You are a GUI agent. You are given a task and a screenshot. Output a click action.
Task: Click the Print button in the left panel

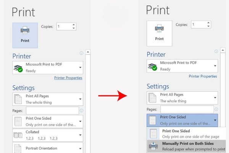pyautogui.click(x=25, y=35)
